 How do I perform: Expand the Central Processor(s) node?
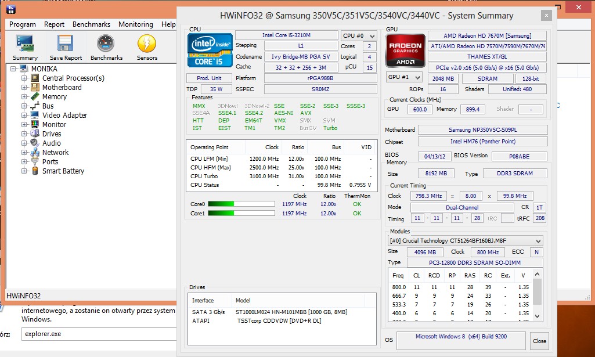[x=24, y=78]
